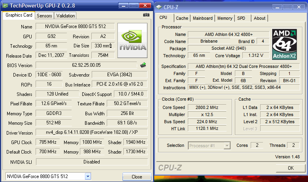Click the Transistors value 754M
This screenshot has width=308, height=182.
point(103,55)
